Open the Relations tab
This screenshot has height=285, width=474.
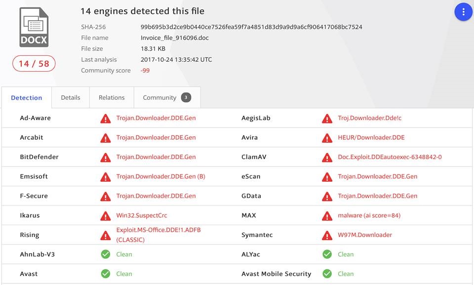coord(112,97)
